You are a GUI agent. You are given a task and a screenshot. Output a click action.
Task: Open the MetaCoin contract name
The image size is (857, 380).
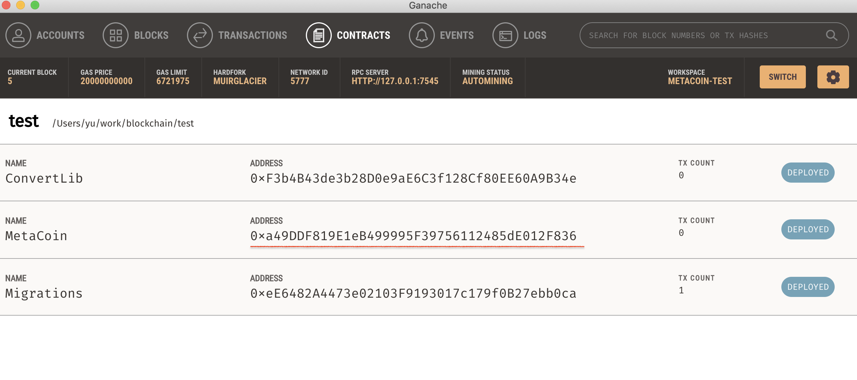pyautogui.click(x=36, y=236)
